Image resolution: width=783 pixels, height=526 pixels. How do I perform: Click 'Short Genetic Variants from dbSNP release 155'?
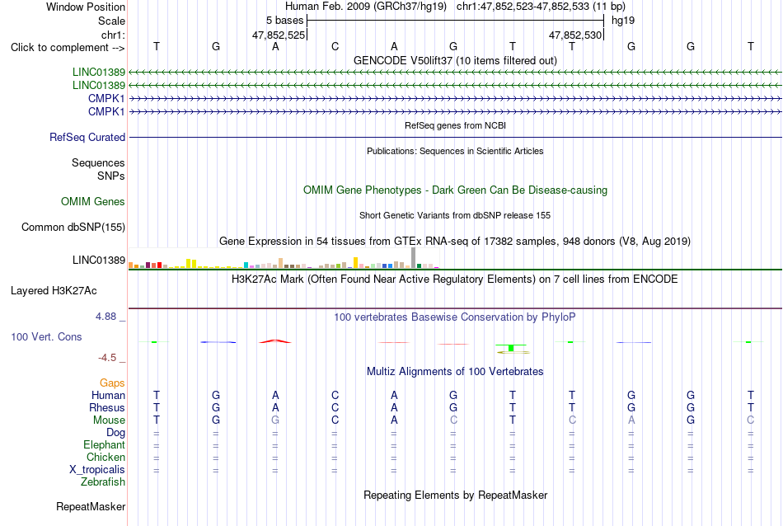[x=455, y=215]
